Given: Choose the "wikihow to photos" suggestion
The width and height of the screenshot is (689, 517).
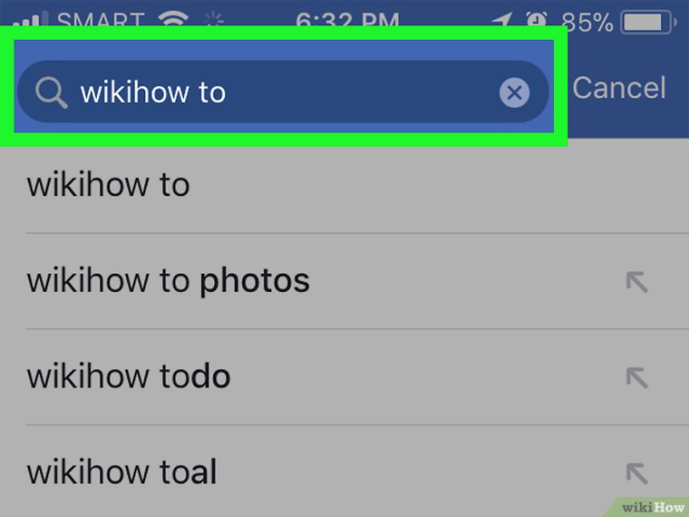Looking at the screenshot, I should [x=169, y=281].
